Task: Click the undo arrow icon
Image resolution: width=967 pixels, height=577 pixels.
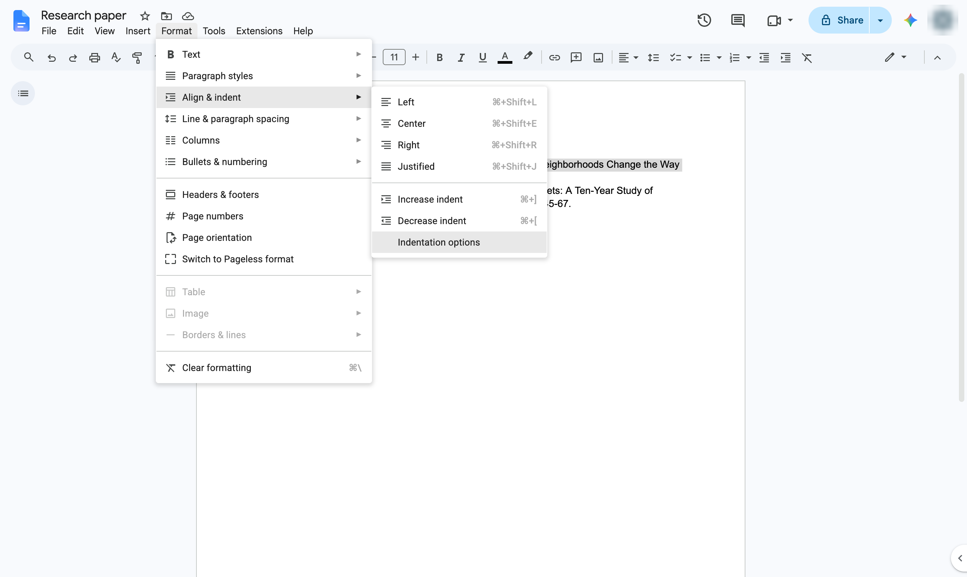Action: pyautogui.click(x=51, y=58)
